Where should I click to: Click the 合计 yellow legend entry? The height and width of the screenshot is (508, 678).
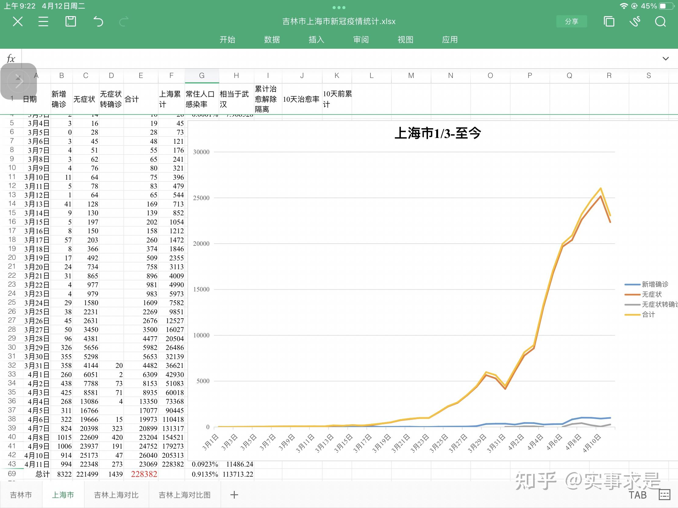coord(640,315)
